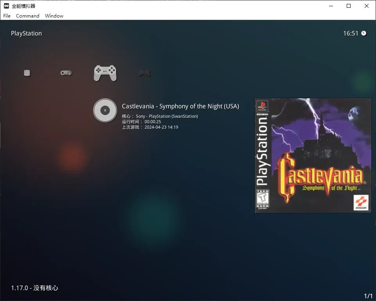This screenshot has height=301, width=376.
Task: Click the Castlevania box art thumbnail
Action: pos(313,156)
